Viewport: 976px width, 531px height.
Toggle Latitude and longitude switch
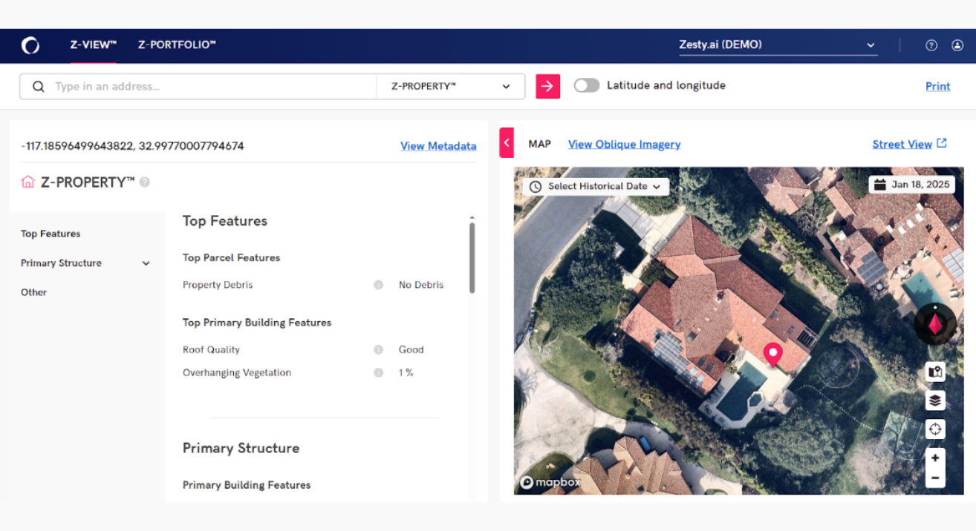click(587, 85)
